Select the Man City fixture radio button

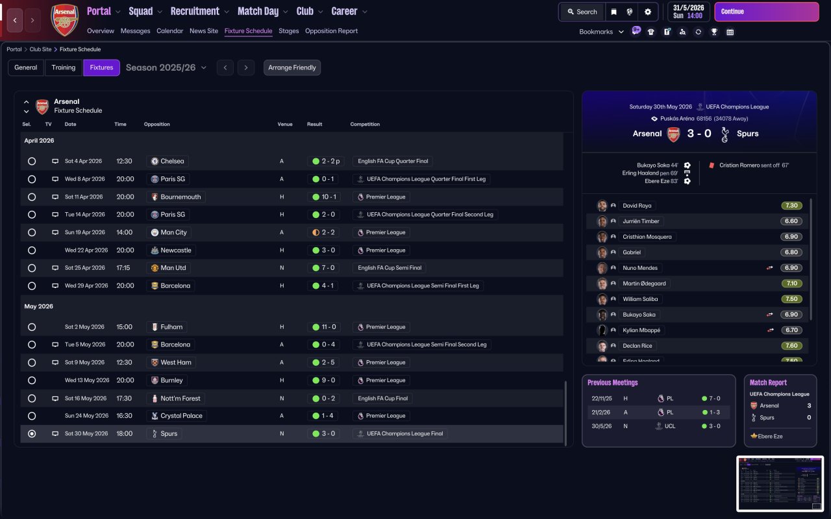click(32, 232)
